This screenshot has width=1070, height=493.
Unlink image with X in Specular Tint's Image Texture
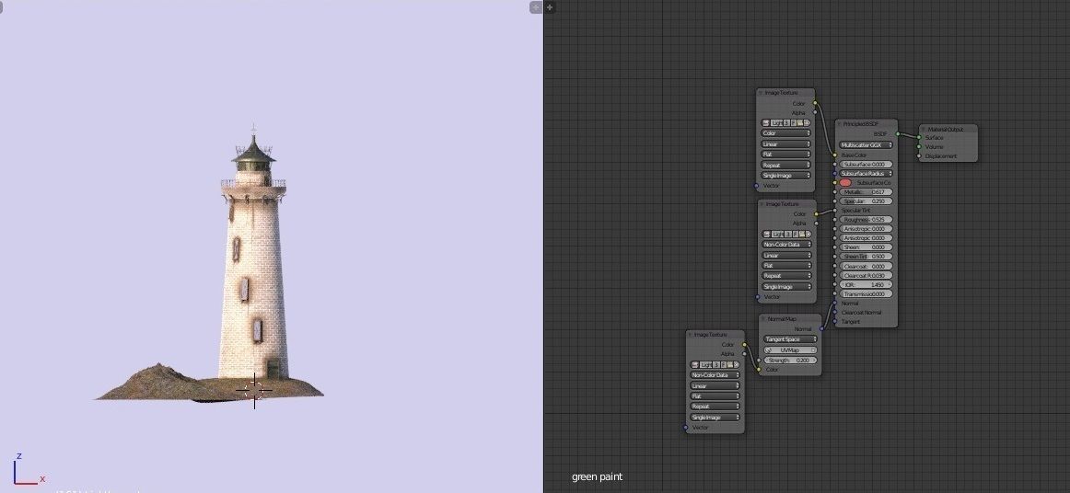808,234
